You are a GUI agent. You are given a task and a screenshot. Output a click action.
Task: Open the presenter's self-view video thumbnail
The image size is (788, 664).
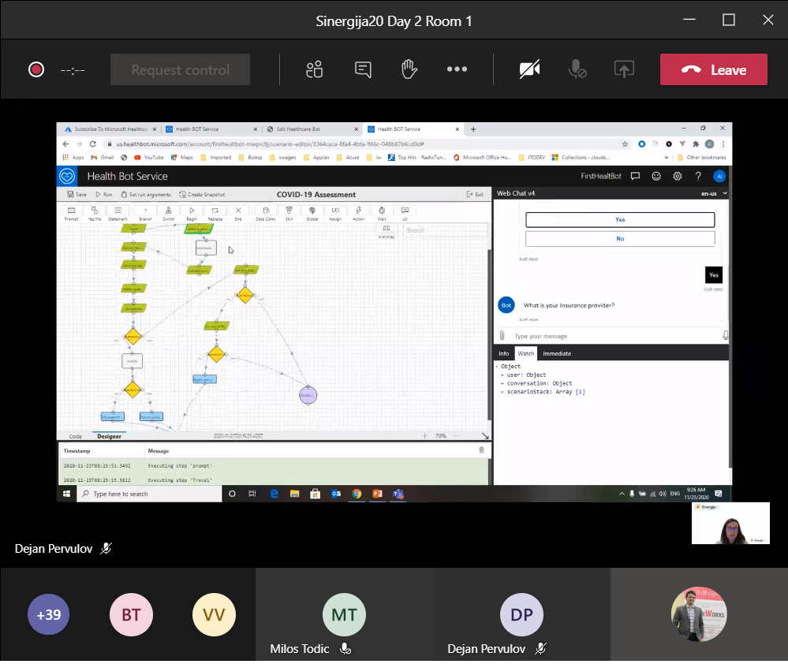[730, 523]
